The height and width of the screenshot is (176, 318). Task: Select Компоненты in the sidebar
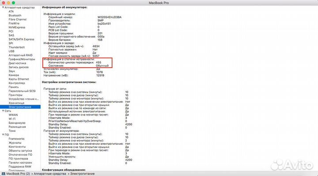[x=17, y=146]
